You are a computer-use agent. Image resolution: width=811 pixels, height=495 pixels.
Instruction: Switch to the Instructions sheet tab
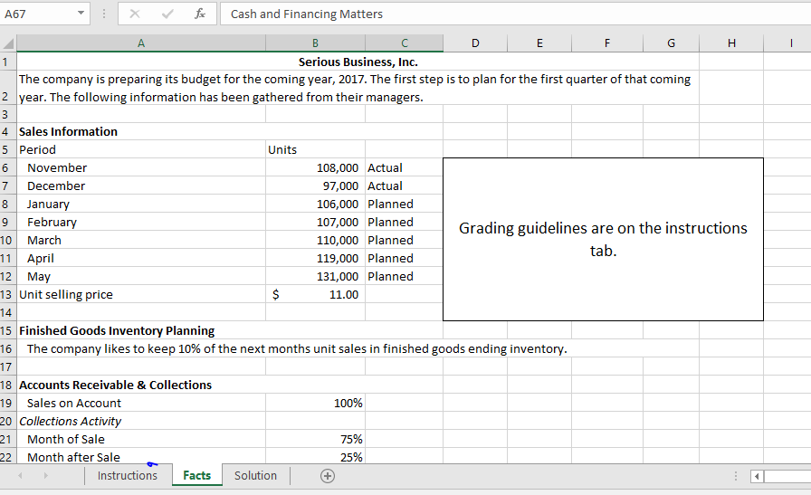tap(128, 475)
